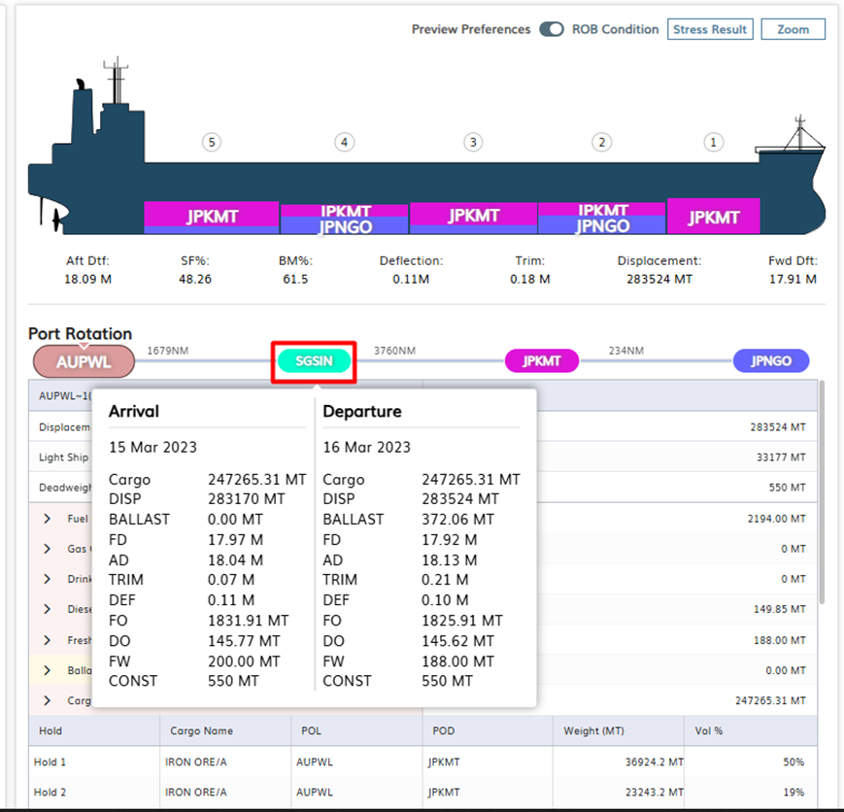The width and height of the screenshot is (844, 812).
Task: Click the Zoom button
Action: (793, 29)
